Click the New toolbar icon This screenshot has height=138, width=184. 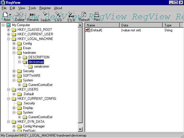pyautogui.click(x=6, y=15)
